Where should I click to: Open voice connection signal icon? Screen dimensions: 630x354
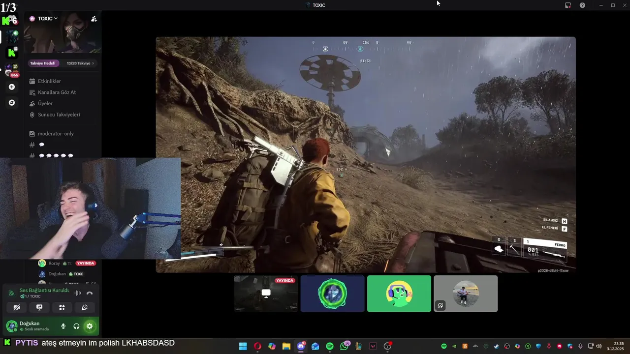pyautogui.click(x=12, y=293)
